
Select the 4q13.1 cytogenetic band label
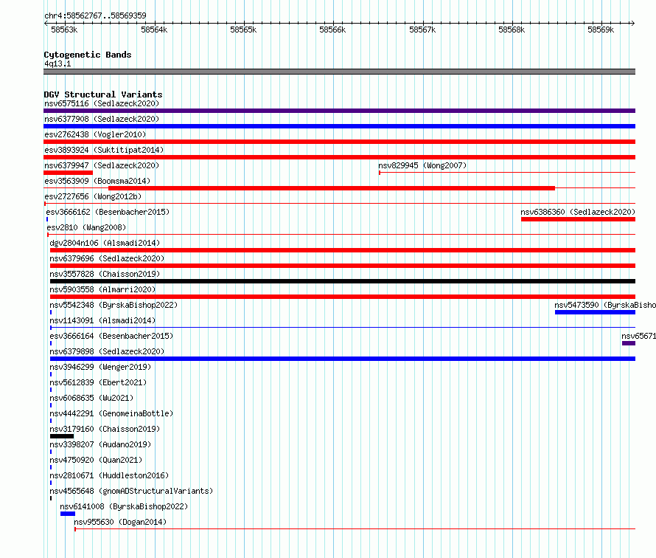point(57,63)
